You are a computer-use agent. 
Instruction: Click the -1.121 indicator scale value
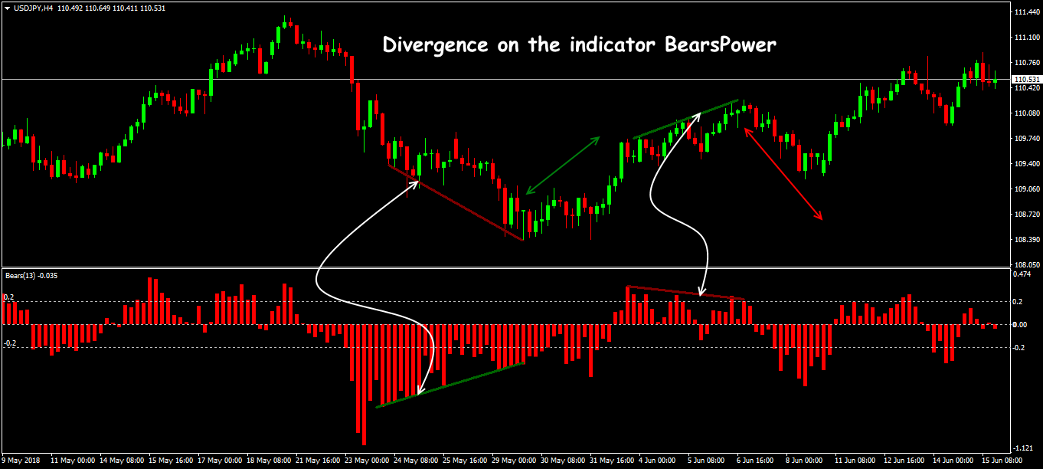1023,448
